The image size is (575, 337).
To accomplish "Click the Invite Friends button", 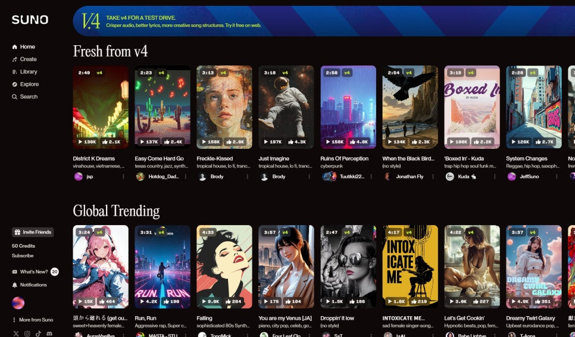I will click(33, 232).
